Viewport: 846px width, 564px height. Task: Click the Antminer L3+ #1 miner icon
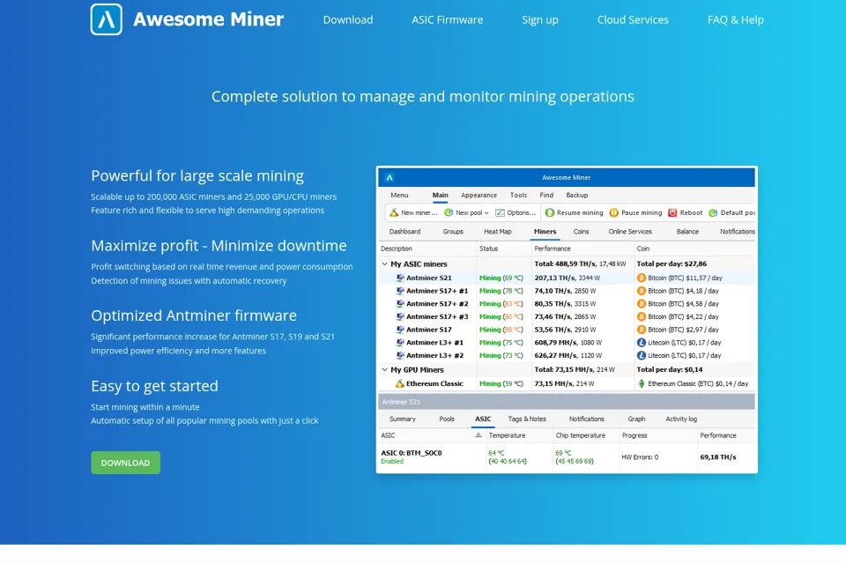coord(400,343)
